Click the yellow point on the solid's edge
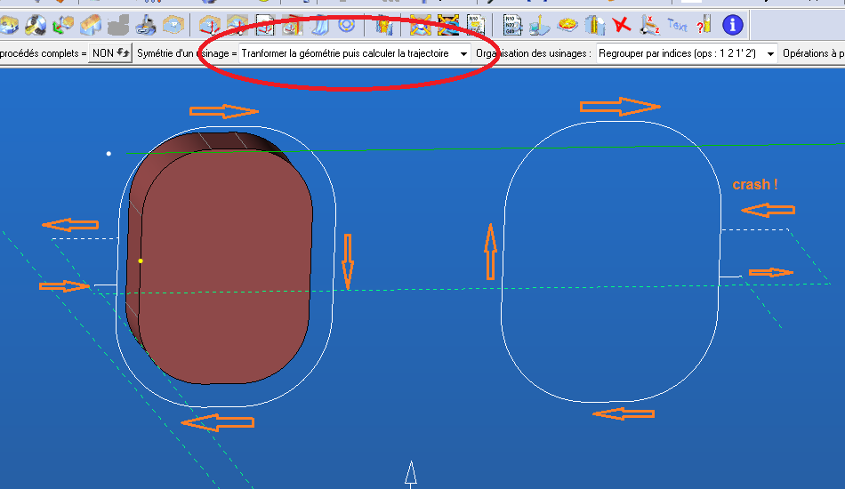845x489 pixels. [x=141, y=261]
